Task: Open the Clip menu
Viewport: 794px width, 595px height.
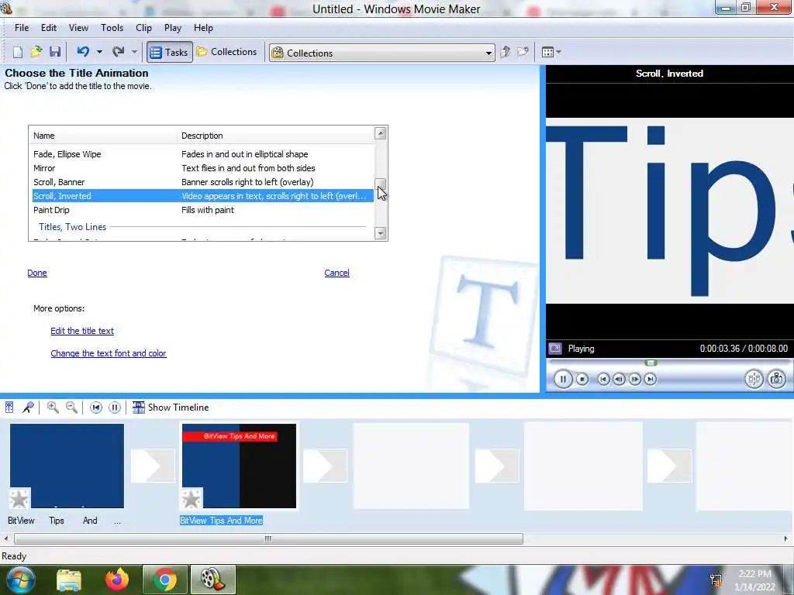Action: [143, 28]
